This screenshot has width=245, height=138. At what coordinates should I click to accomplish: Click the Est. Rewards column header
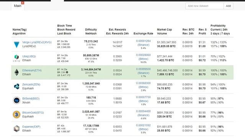[118, 30]
